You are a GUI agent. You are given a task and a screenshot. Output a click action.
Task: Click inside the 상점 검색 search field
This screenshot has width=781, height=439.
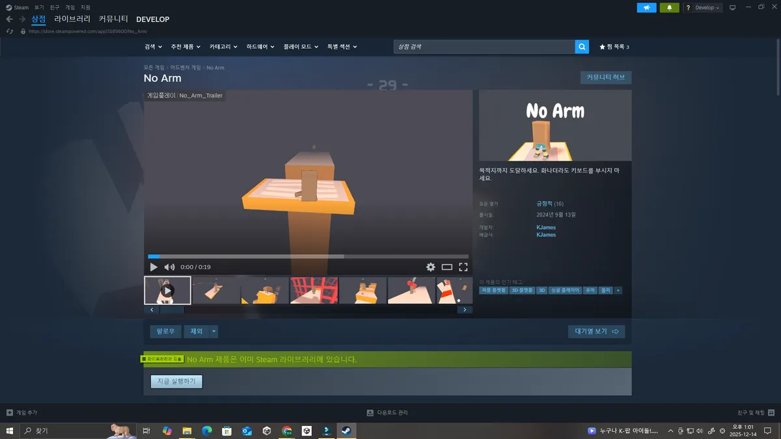pyautogui.click(x=484, y=47)
